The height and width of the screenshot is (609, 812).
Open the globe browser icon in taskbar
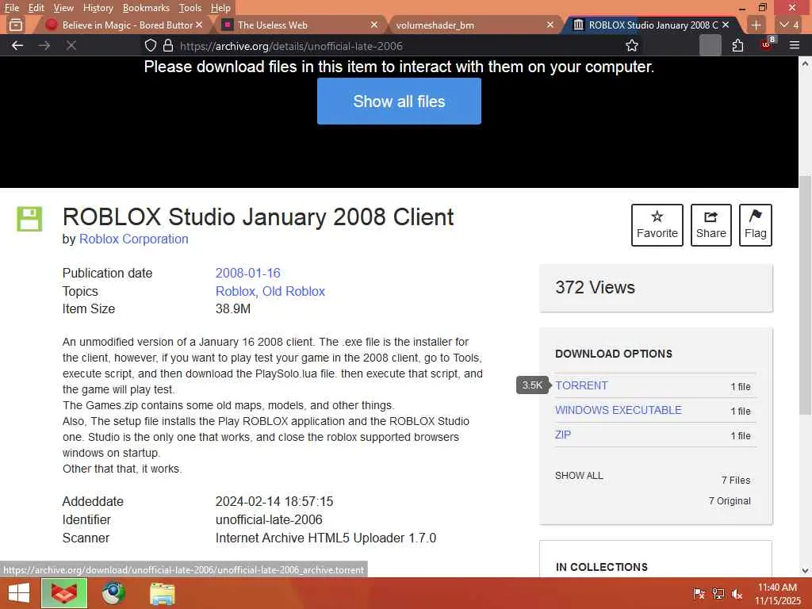pos(113,593)
